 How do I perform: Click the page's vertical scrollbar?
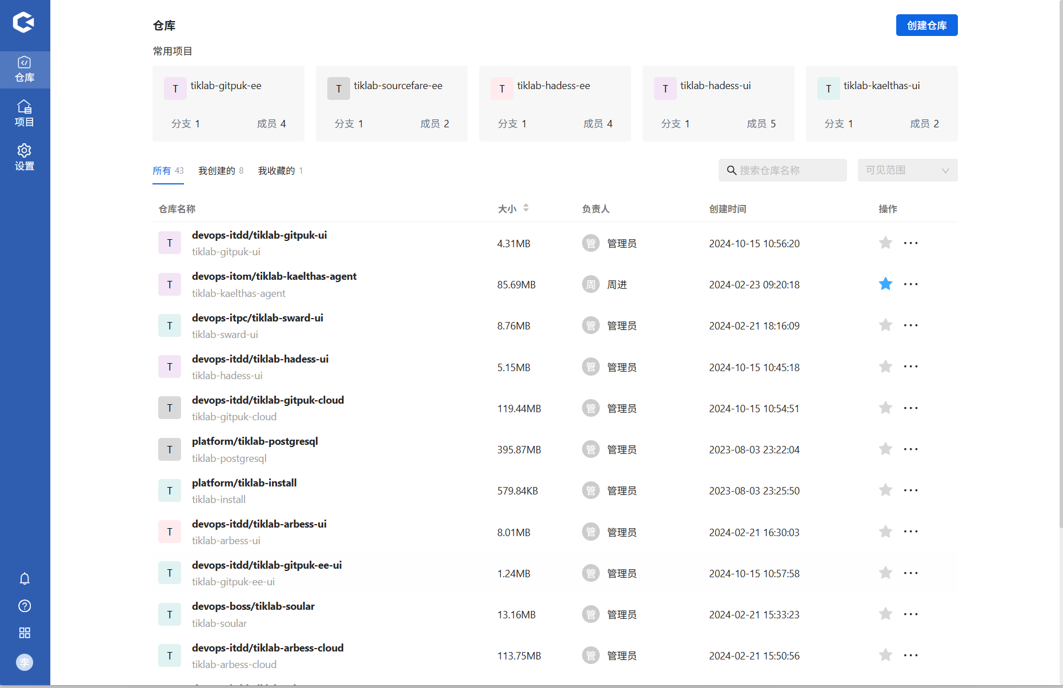[x=1060, y=285]
